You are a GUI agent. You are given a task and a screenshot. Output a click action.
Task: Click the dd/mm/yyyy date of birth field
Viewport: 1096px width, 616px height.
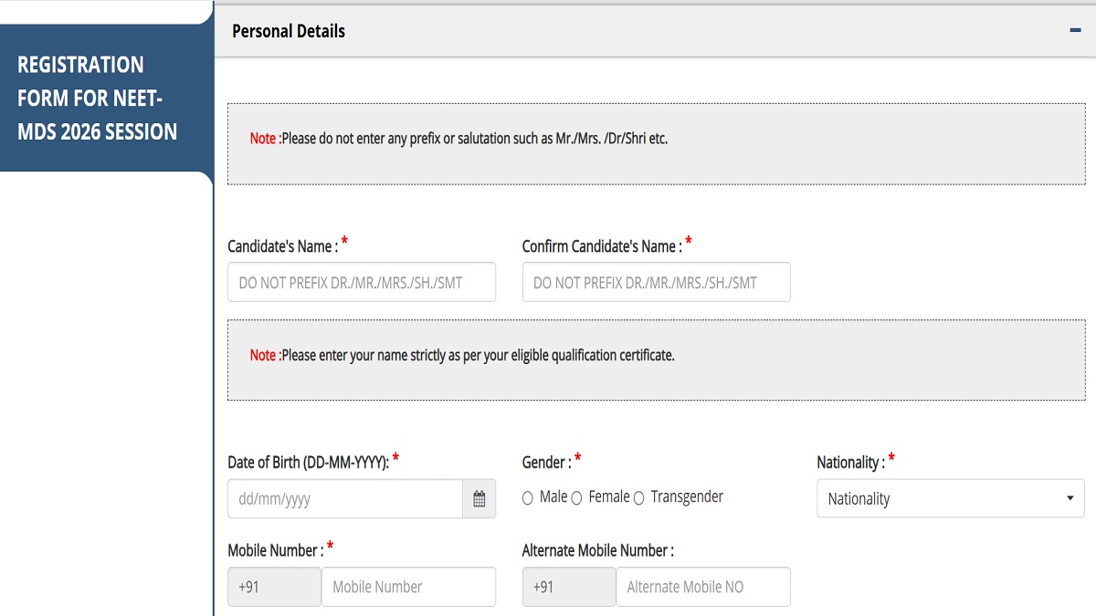click(x=345, y=499)
